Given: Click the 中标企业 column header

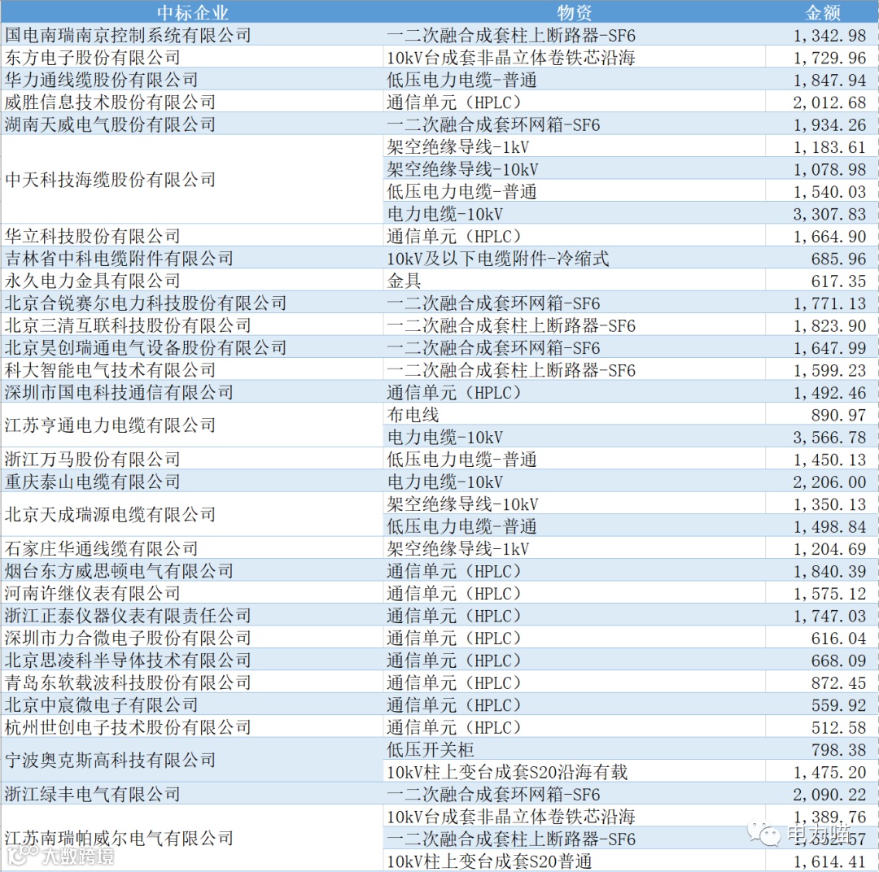Looking at the screenshot, I should 192,11.
